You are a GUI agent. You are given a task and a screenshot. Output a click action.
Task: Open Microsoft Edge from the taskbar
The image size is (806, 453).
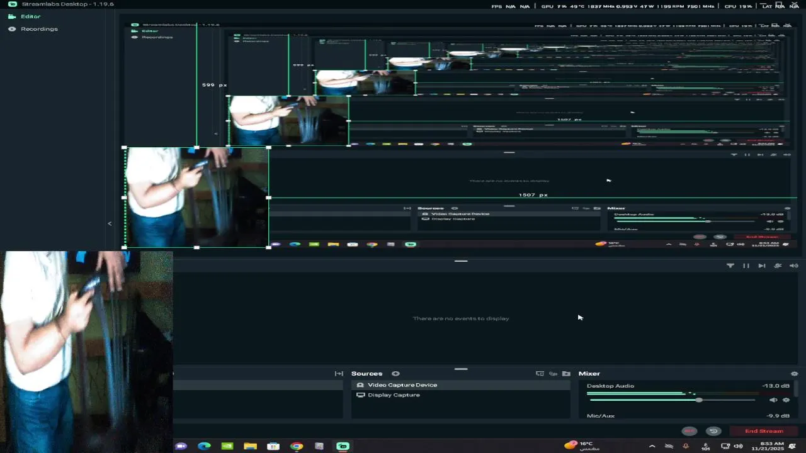point(204,446)
